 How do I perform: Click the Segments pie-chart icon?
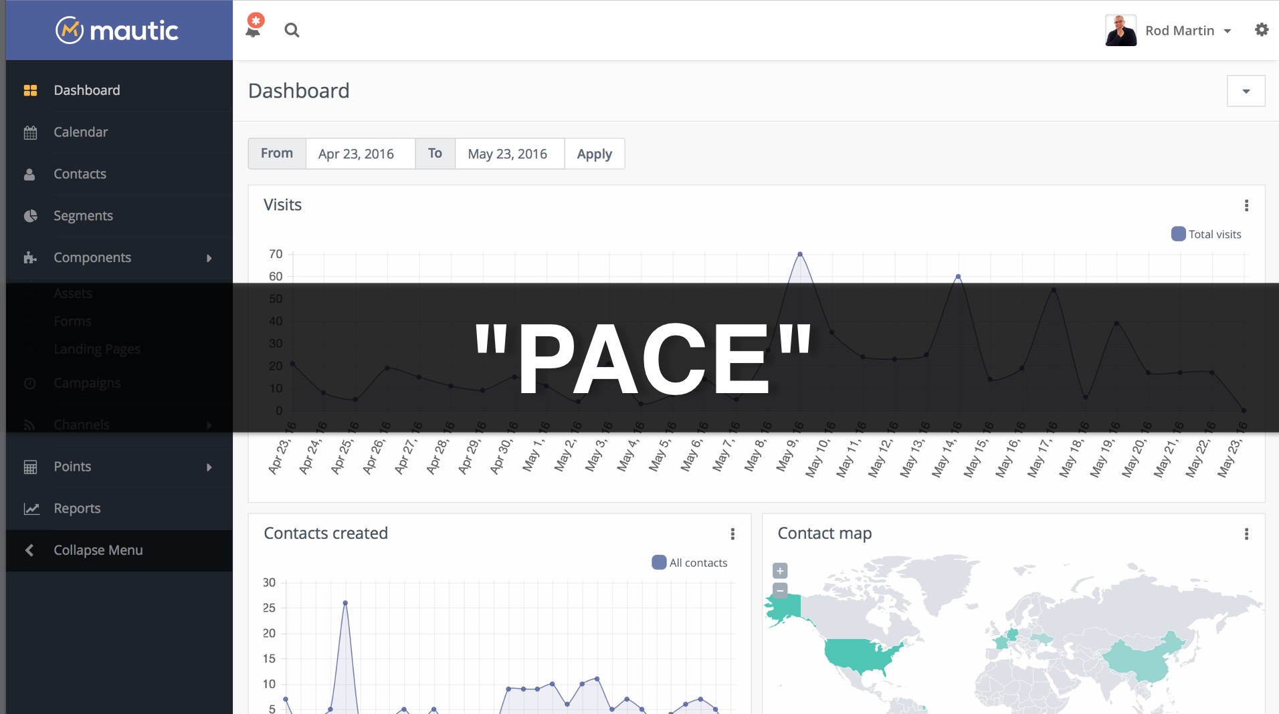point(31,215)
